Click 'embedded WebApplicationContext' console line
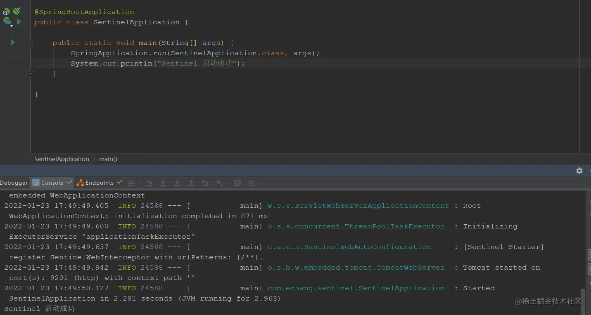Screen dimensions: 591x315 pos(77,195)
